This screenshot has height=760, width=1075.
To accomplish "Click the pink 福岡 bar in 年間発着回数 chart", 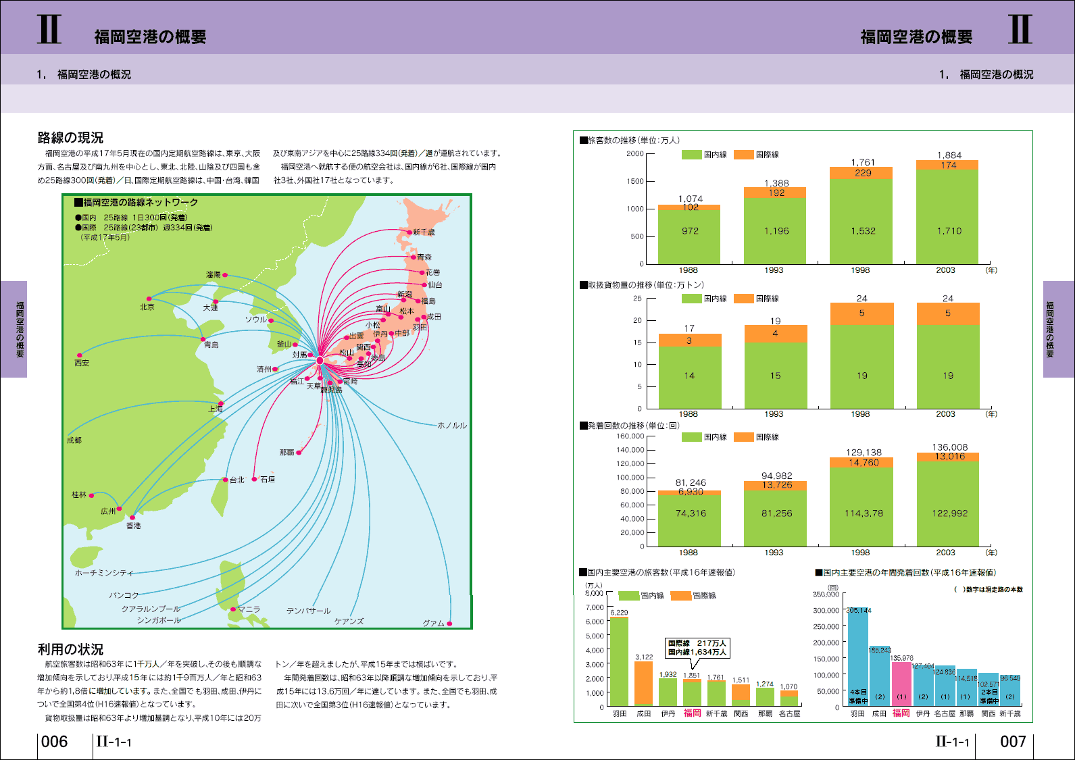I will pyautogui.click(x=901, y=684).
